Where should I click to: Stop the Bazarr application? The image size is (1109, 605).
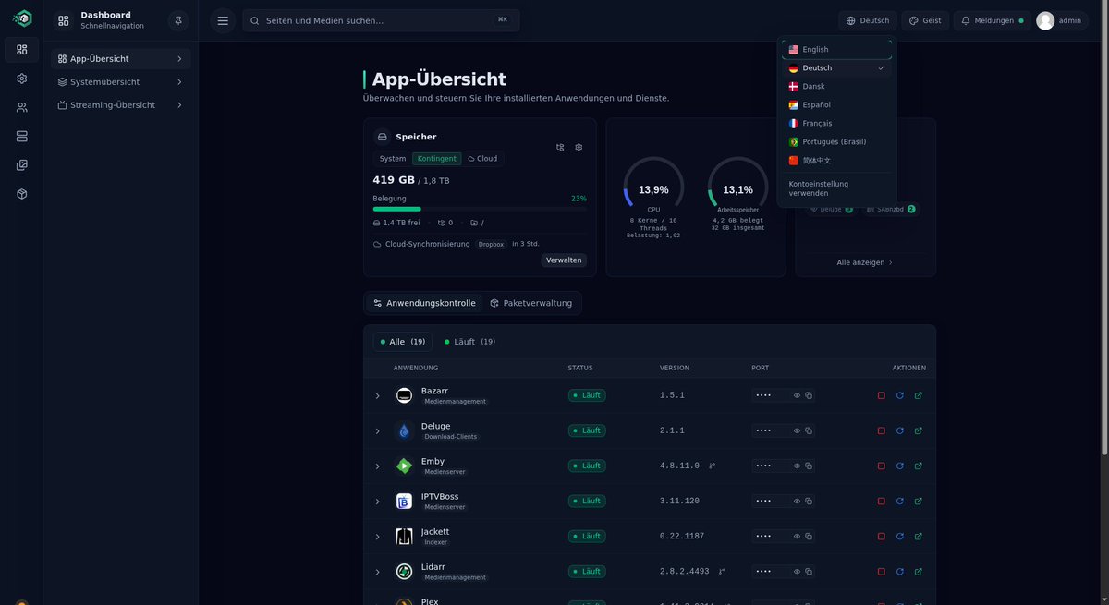(x=882, y=395)
